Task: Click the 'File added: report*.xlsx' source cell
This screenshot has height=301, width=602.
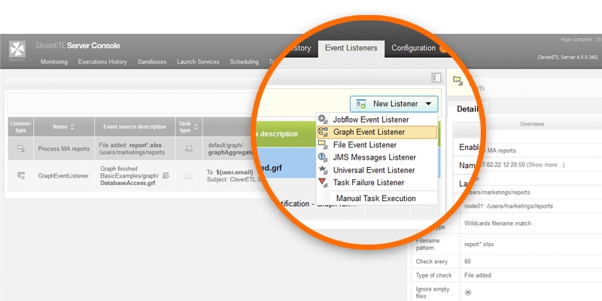Action: pos(135,148)
